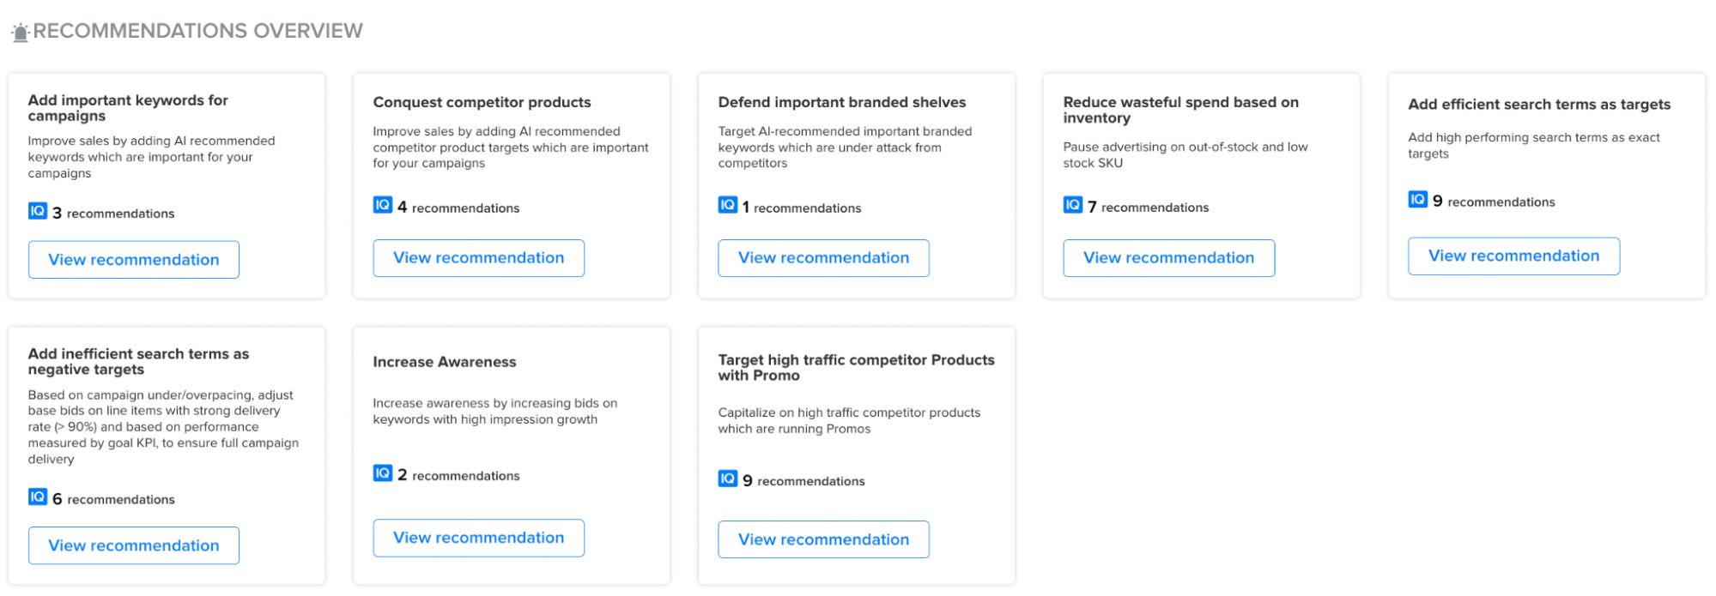
Task: View recommendation for Add efficient search terms
Action: click(1514, 256)
